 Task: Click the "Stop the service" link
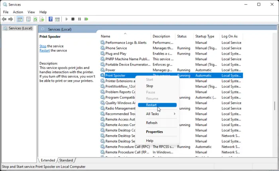click(43, 46)
